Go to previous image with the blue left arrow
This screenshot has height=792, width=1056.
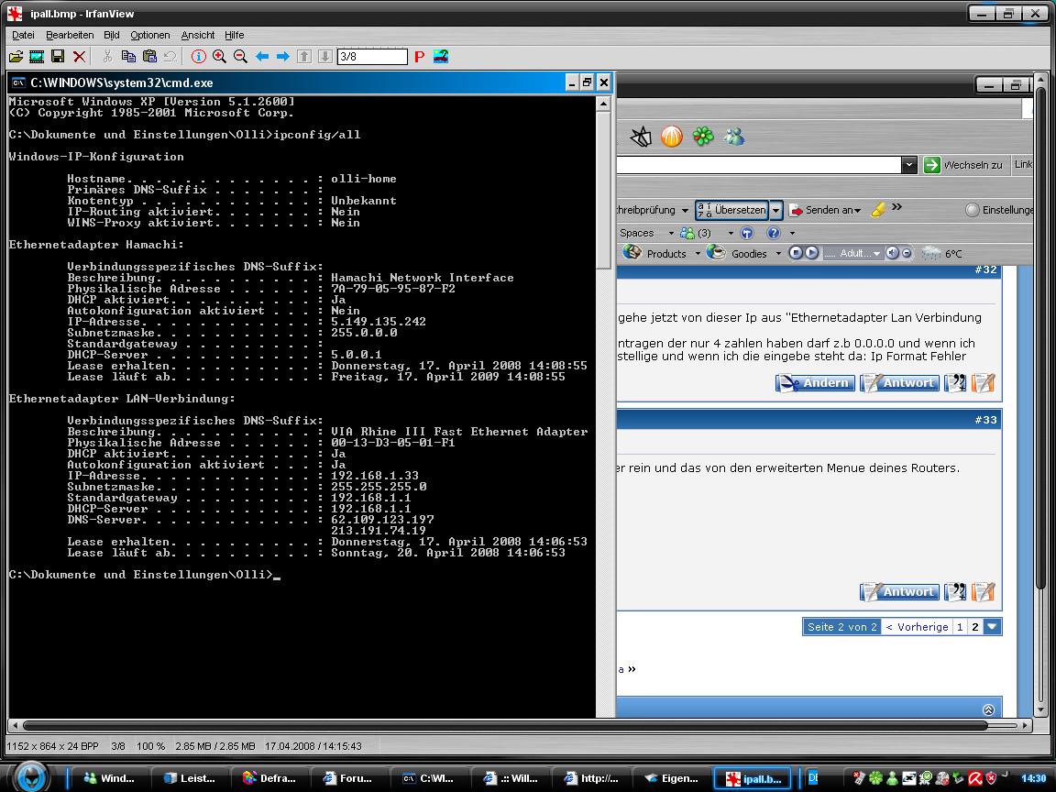[x=262, y=57]
